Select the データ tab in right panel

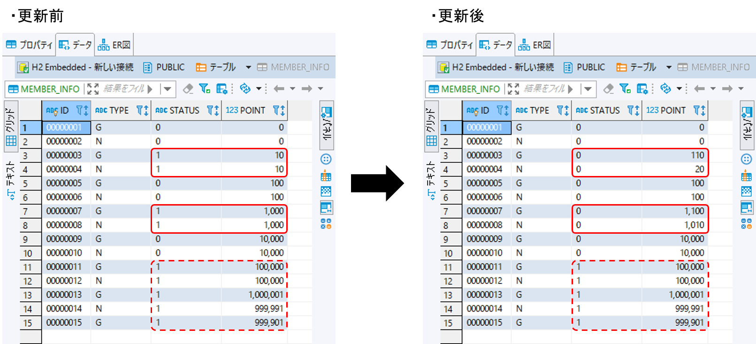pyautogui.click(x=496, y=45)
